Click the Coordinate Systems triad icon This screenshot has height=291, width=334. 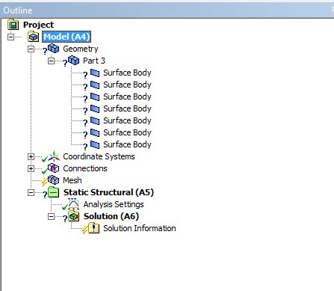[x=54, y=156]
